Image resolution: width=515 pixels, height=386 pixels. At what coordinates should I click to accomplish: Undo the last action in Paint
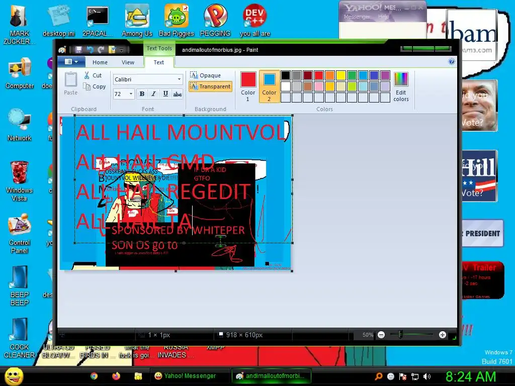pyautogui.click(x=90, y=50)
